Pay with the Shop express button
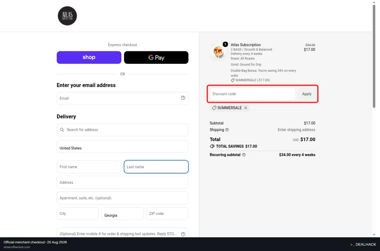380x251 pixels. click(89, 57)
